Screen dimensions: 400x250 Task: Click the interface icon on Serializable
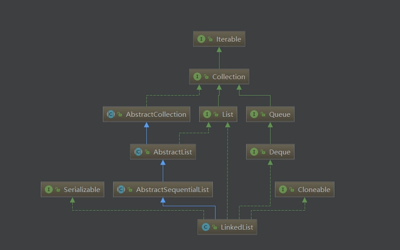[48, 190]
